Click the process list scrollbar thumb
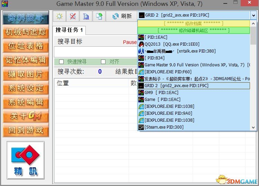This screenshot has width=259, height=186. click(253, 36)
